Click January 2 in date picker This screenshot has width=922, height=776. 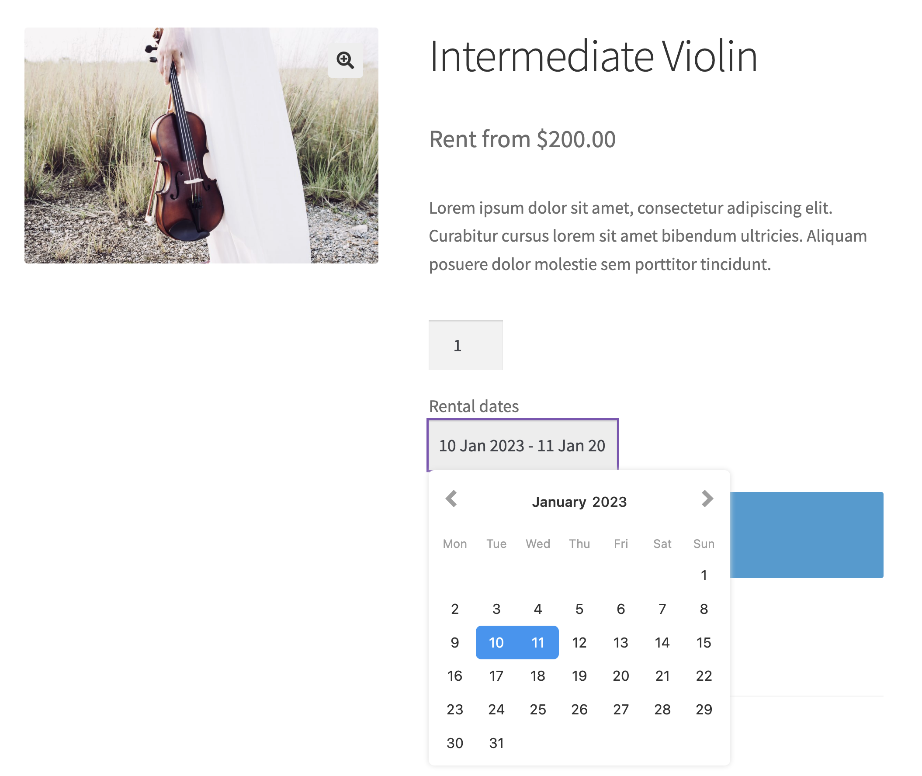point(455,609)
